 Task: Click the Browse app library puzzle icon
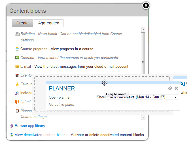pos(12,126)
